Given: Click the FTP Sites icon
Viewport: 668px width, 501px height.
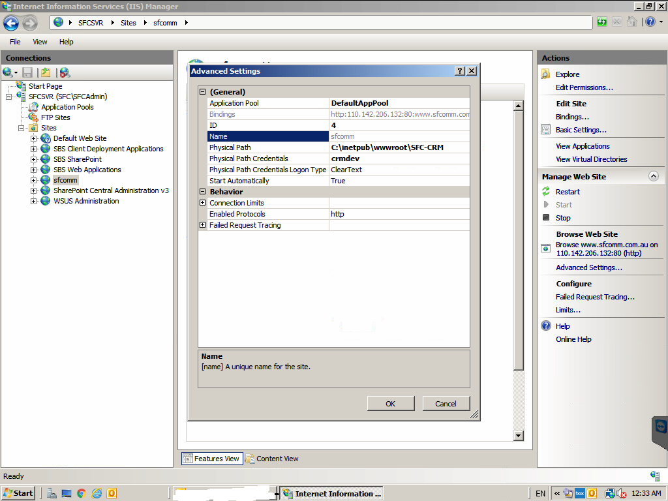Looking at the screenshot, I should click(33, 117).
